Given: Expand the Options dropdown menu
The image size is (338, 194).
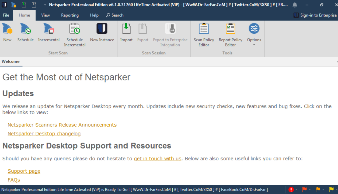Looking at the screenshot, I should coord(254,35).
